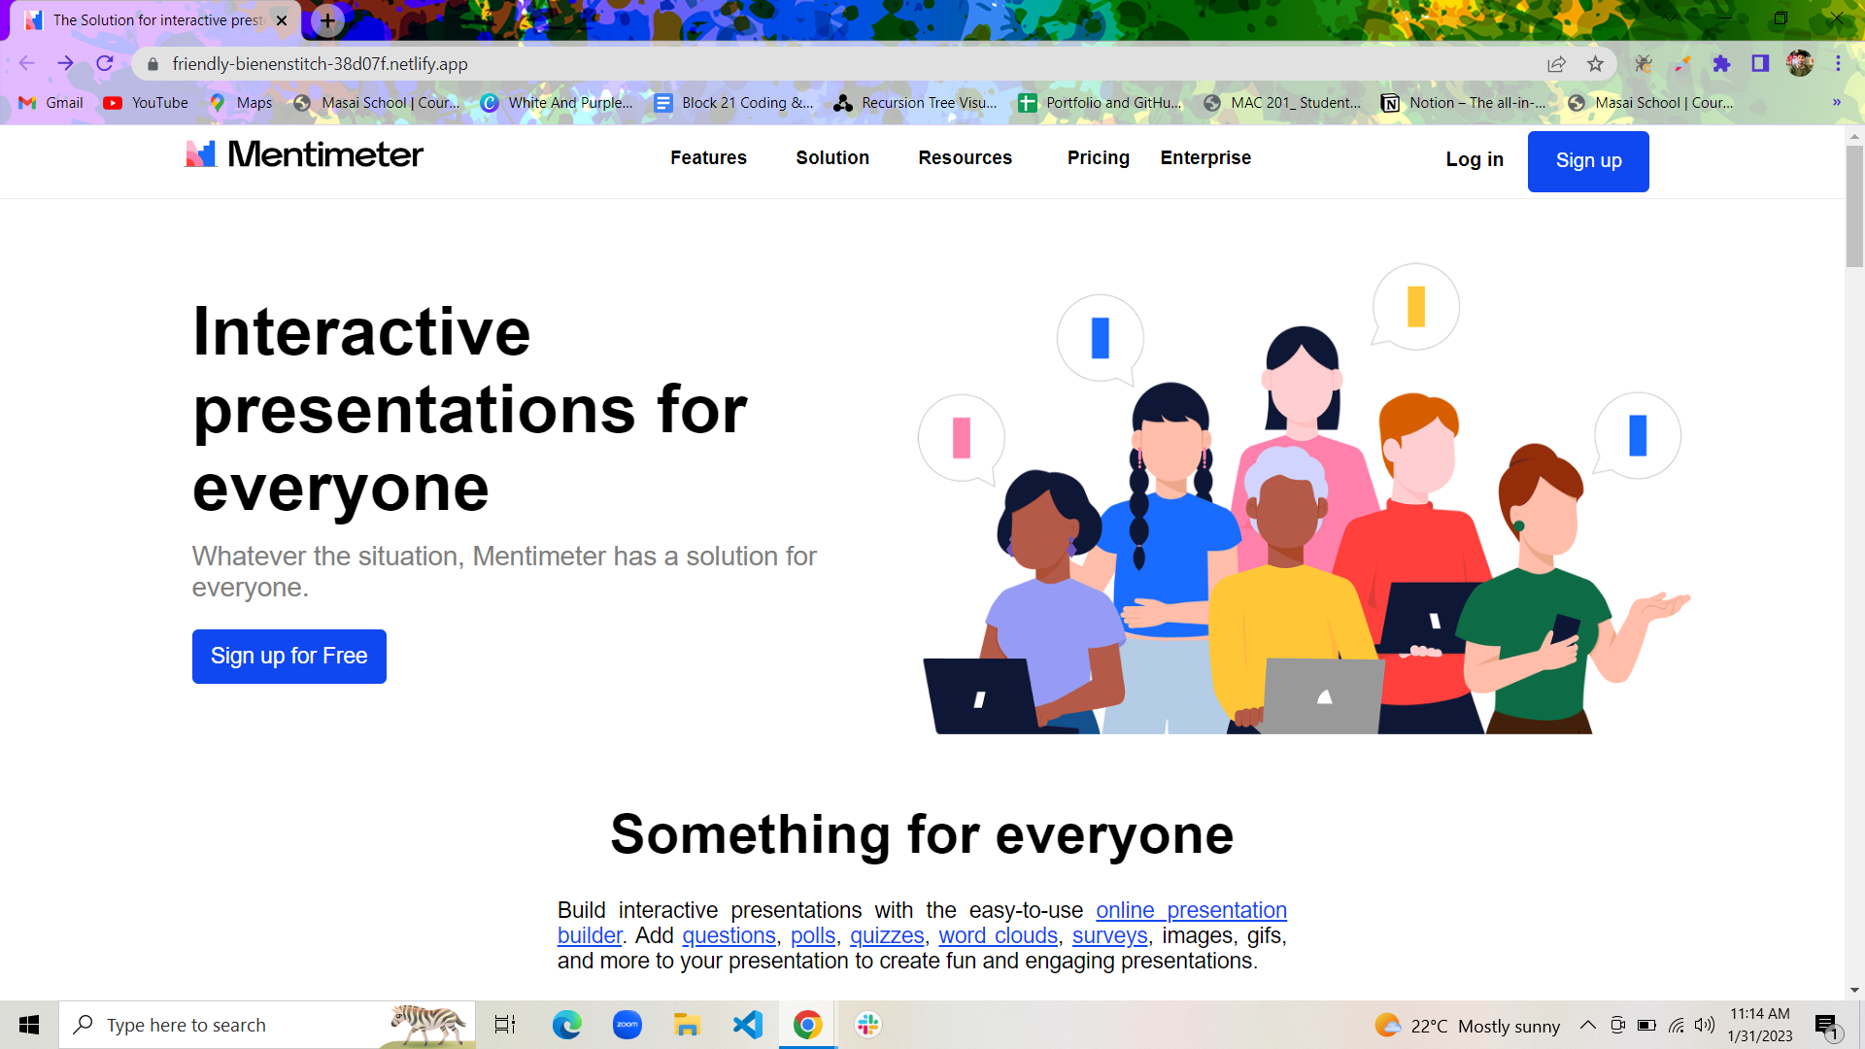Open a new browser tab
Image resolution: width=1865 pixels, height=1049 pixels.
click(x=328, y=20)
